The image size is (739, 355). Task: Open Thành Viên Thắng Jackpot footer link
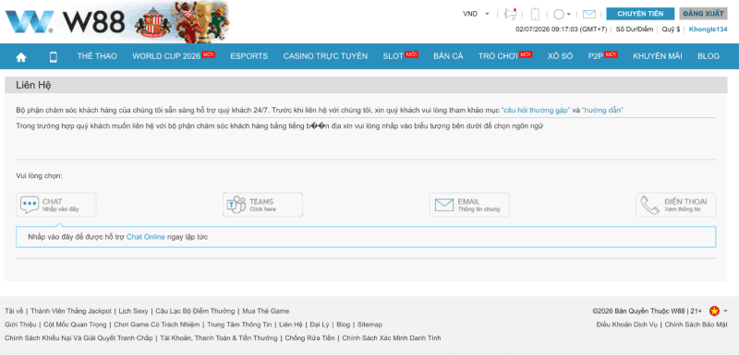(71, 311)
